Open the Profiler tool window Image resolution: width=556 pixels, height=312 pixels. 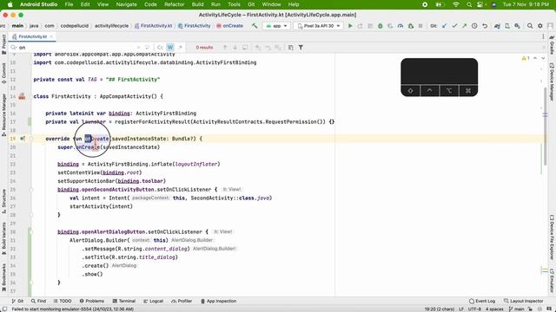182,301
